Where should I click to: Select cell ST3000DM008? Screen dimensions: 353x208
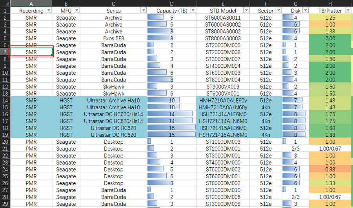(223, 204)
